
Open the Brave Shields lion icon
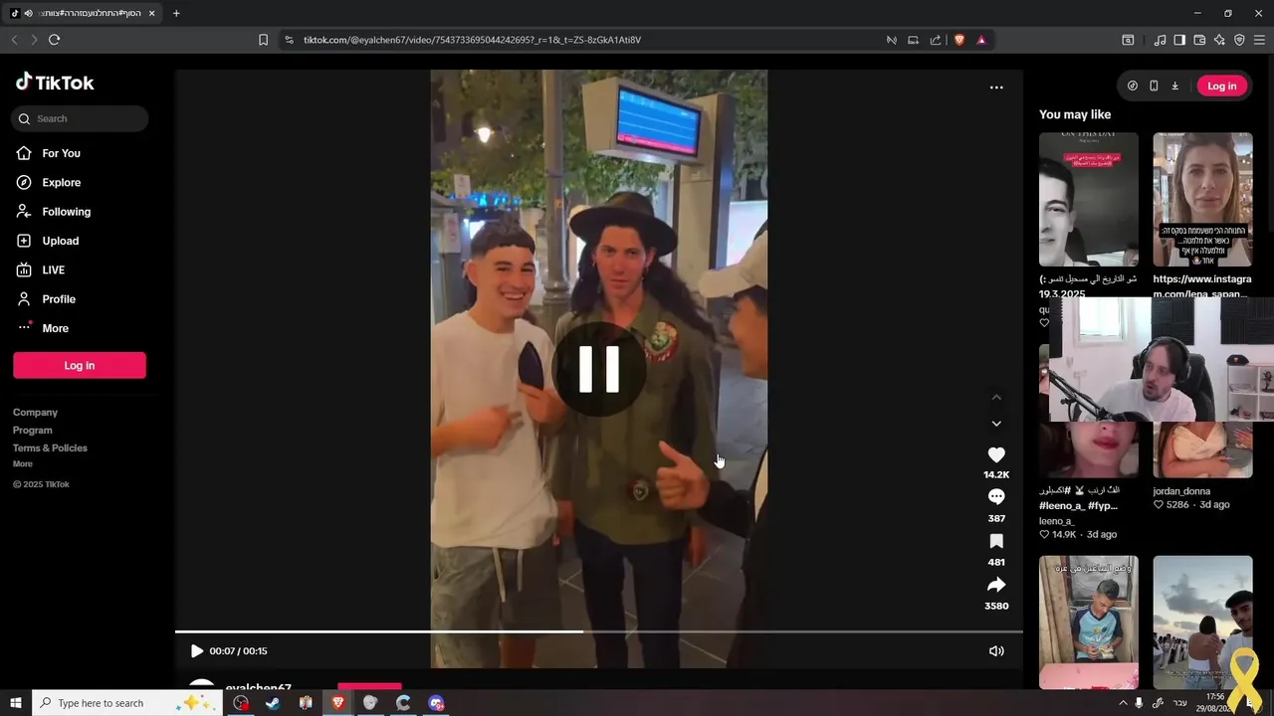(959, 40)
